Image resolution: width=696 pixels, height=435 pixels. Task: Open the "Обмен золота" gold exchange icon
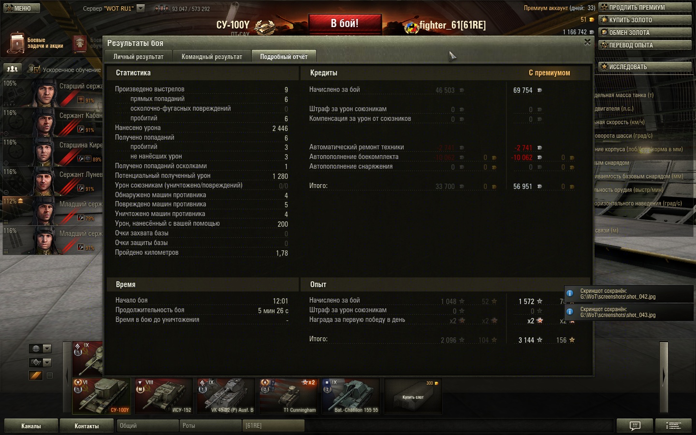[x=604, y=32]
